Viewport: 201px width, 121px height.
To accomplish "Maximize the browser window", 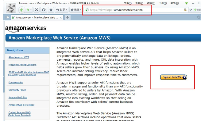I will click(x=199, y=3).
